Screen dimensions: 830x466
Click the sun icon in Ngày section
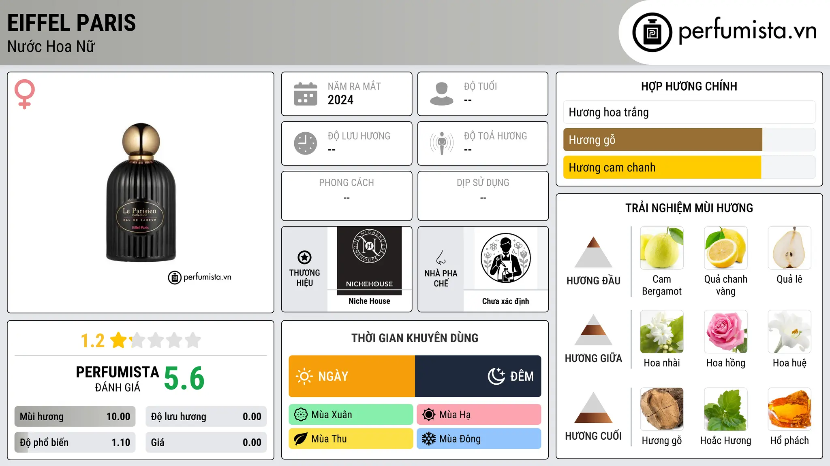(304, 376)
